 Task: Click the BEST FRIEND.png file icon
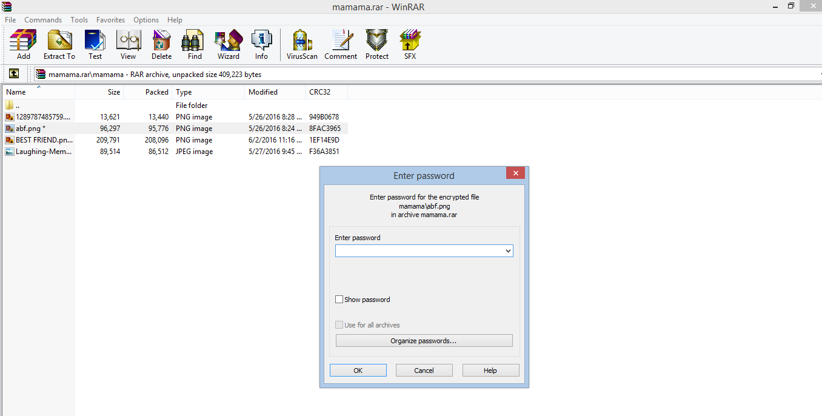point(9,140)
